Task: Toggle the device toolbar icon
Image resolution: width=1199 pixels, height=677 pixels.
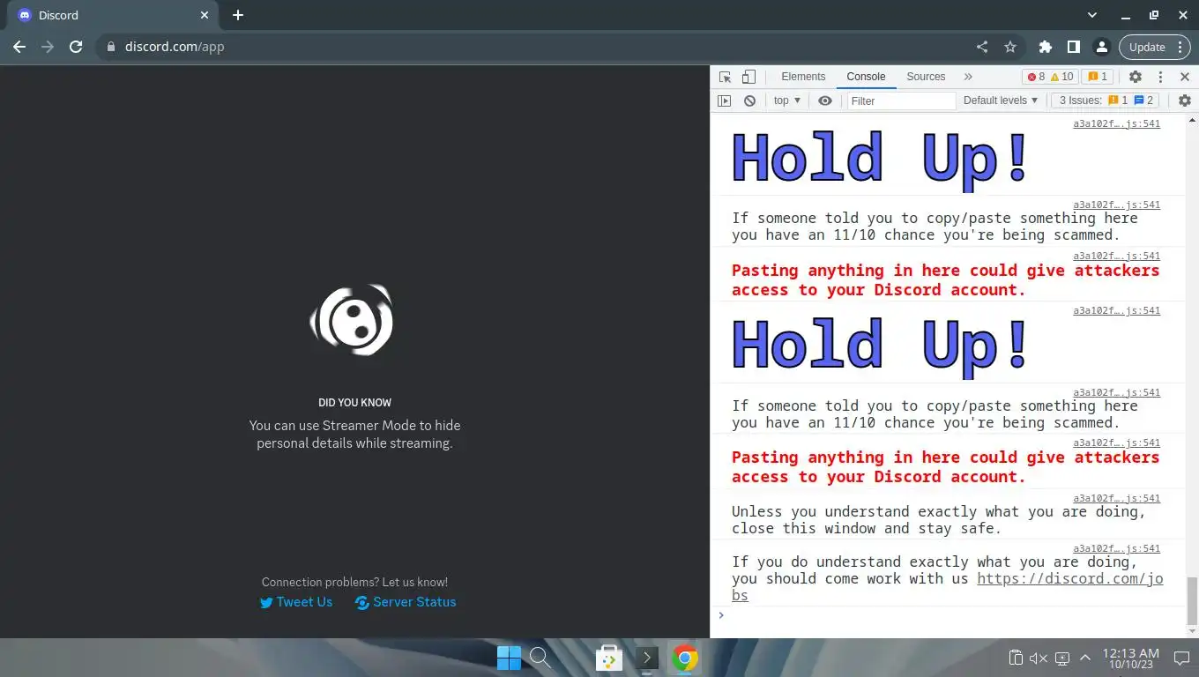Action: tap(748, 77)
